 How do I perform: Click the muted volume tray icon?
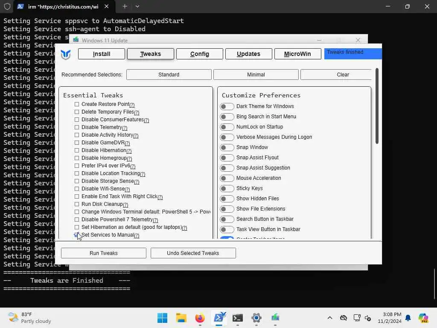point(368,318)
